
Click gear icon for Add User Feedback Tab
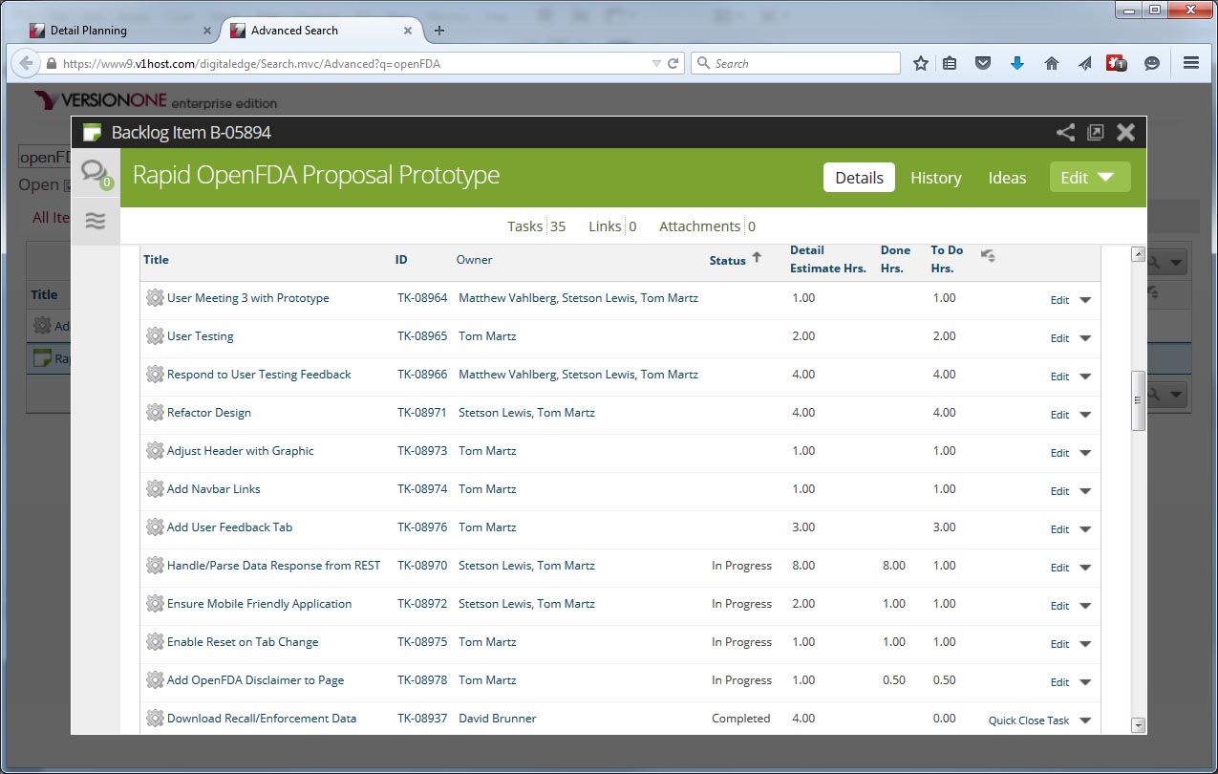[x=155, y=527]
